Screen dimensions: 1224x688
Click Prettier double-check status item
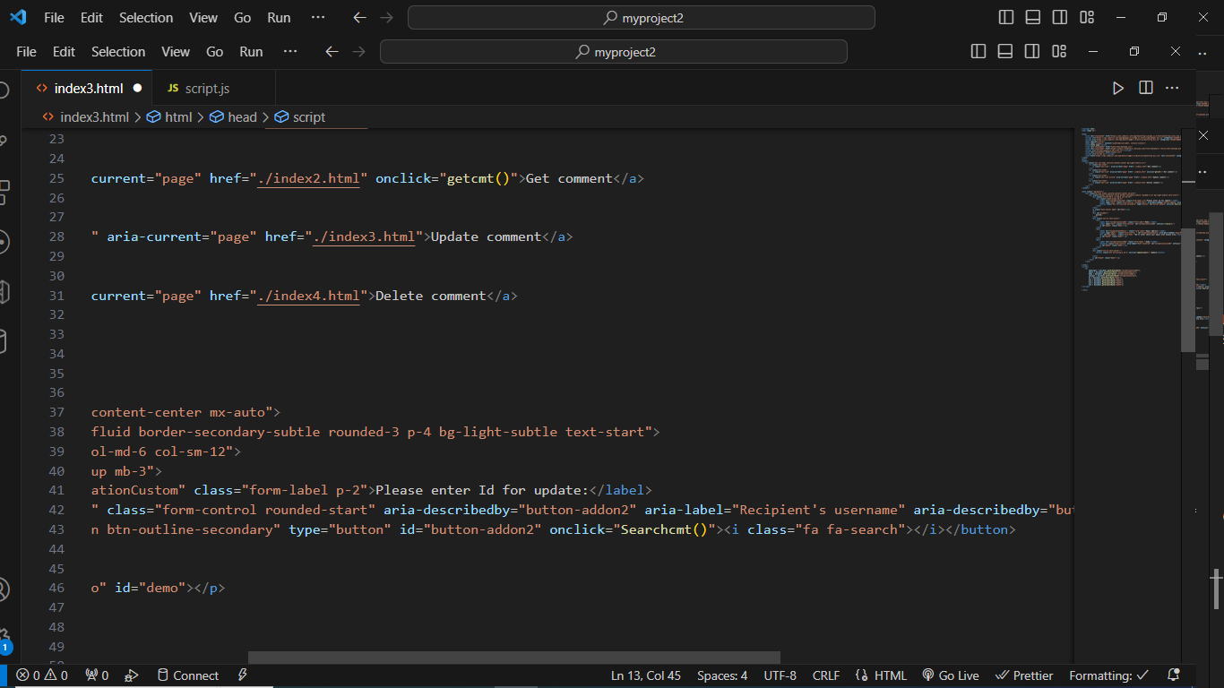(x=1024, y=675)
